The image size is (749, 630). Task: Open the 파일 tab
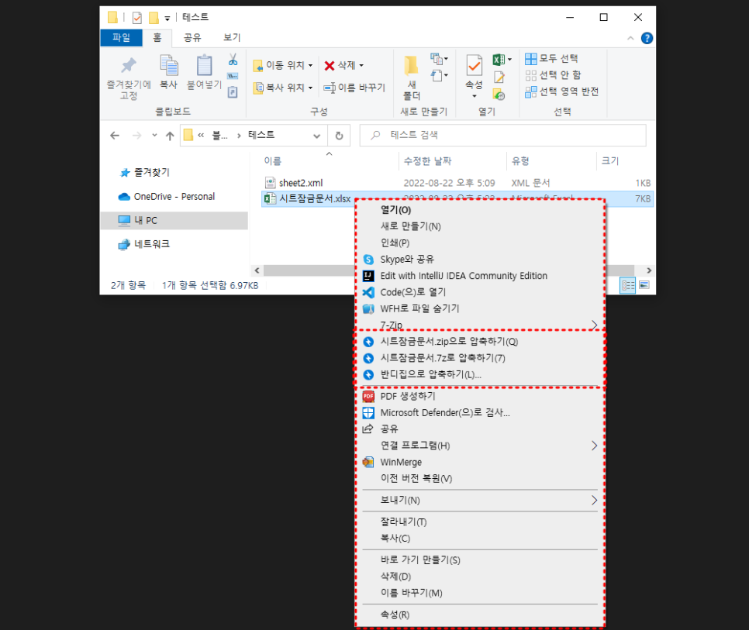coord(121,38)
